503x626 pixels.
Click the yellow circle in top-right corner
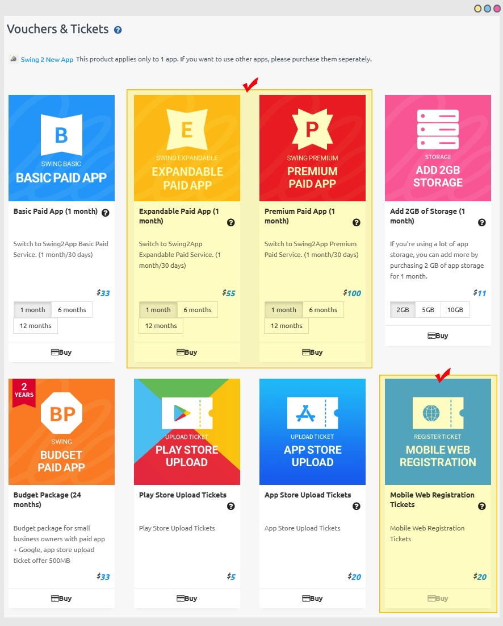[477, 9]
